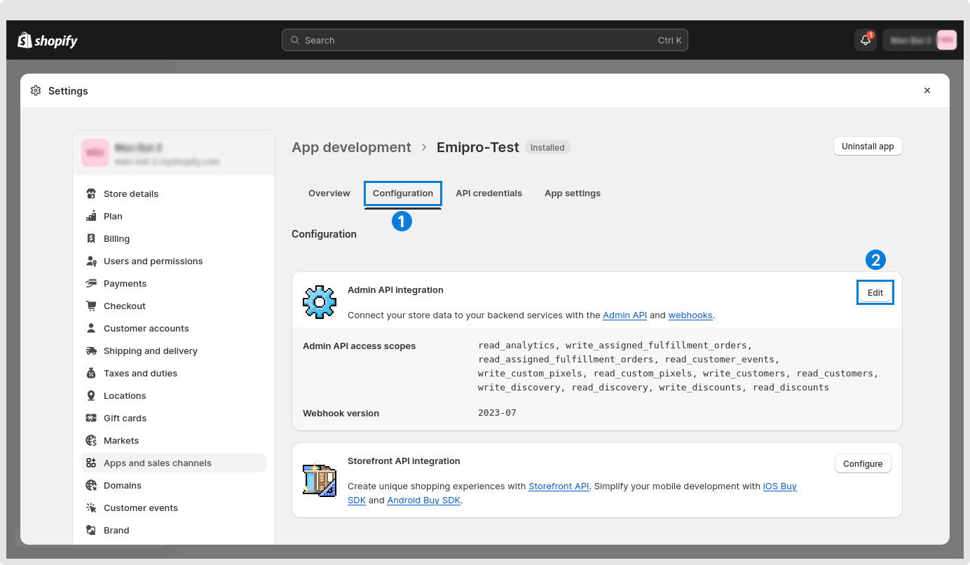Click the Settings gear icon
Screen dimensions: 970x565
(x=36, y=90)
